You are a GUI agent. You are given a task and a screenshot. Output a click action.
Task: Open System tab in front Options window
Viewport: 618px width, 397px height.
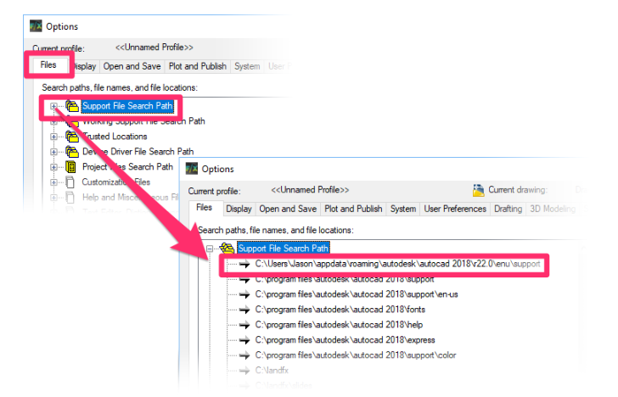click(x=402, y=210)
